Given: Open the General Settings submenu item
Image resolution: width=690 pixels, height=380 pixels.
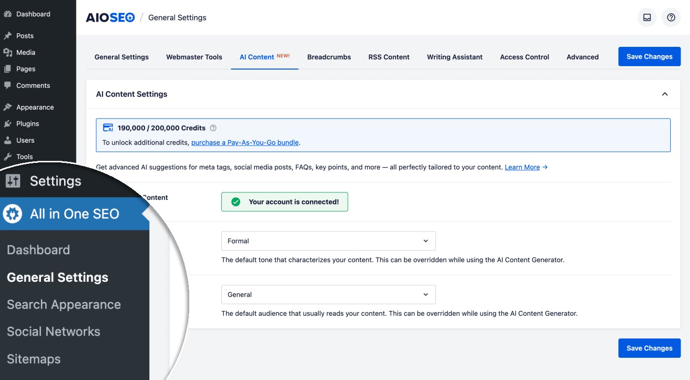Looking at the screenshot, I should 58,277.
